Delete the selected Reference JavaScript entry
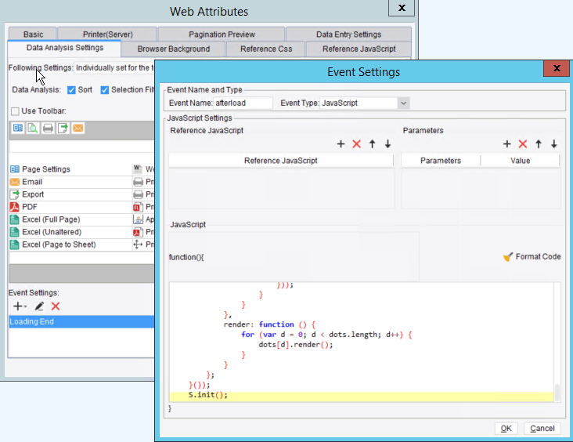The width and height of the screenshot is (573, 442). (x=356, y=143)
